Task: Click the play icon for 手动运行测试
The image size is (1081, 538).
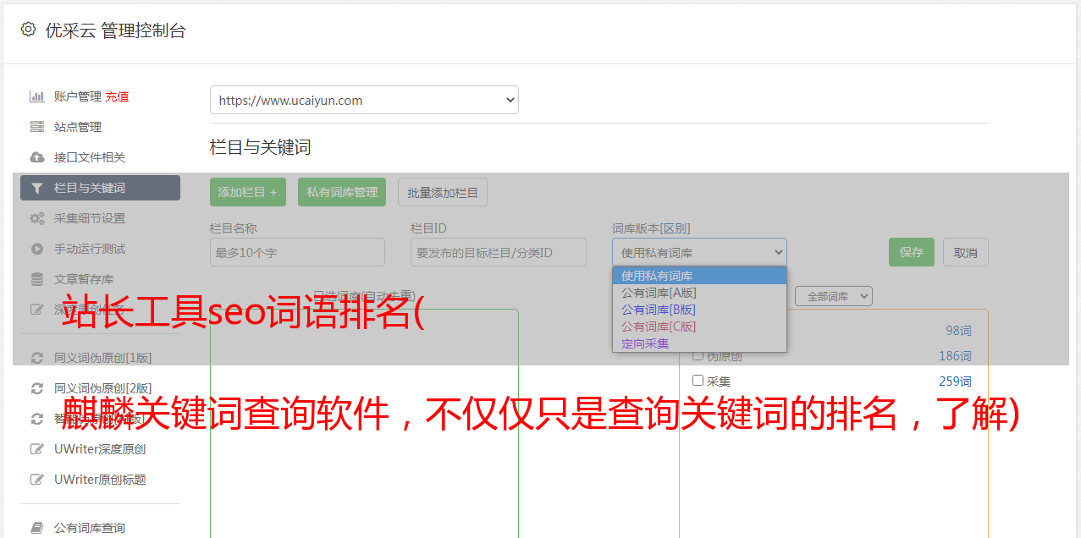Action: coord(37,249)
